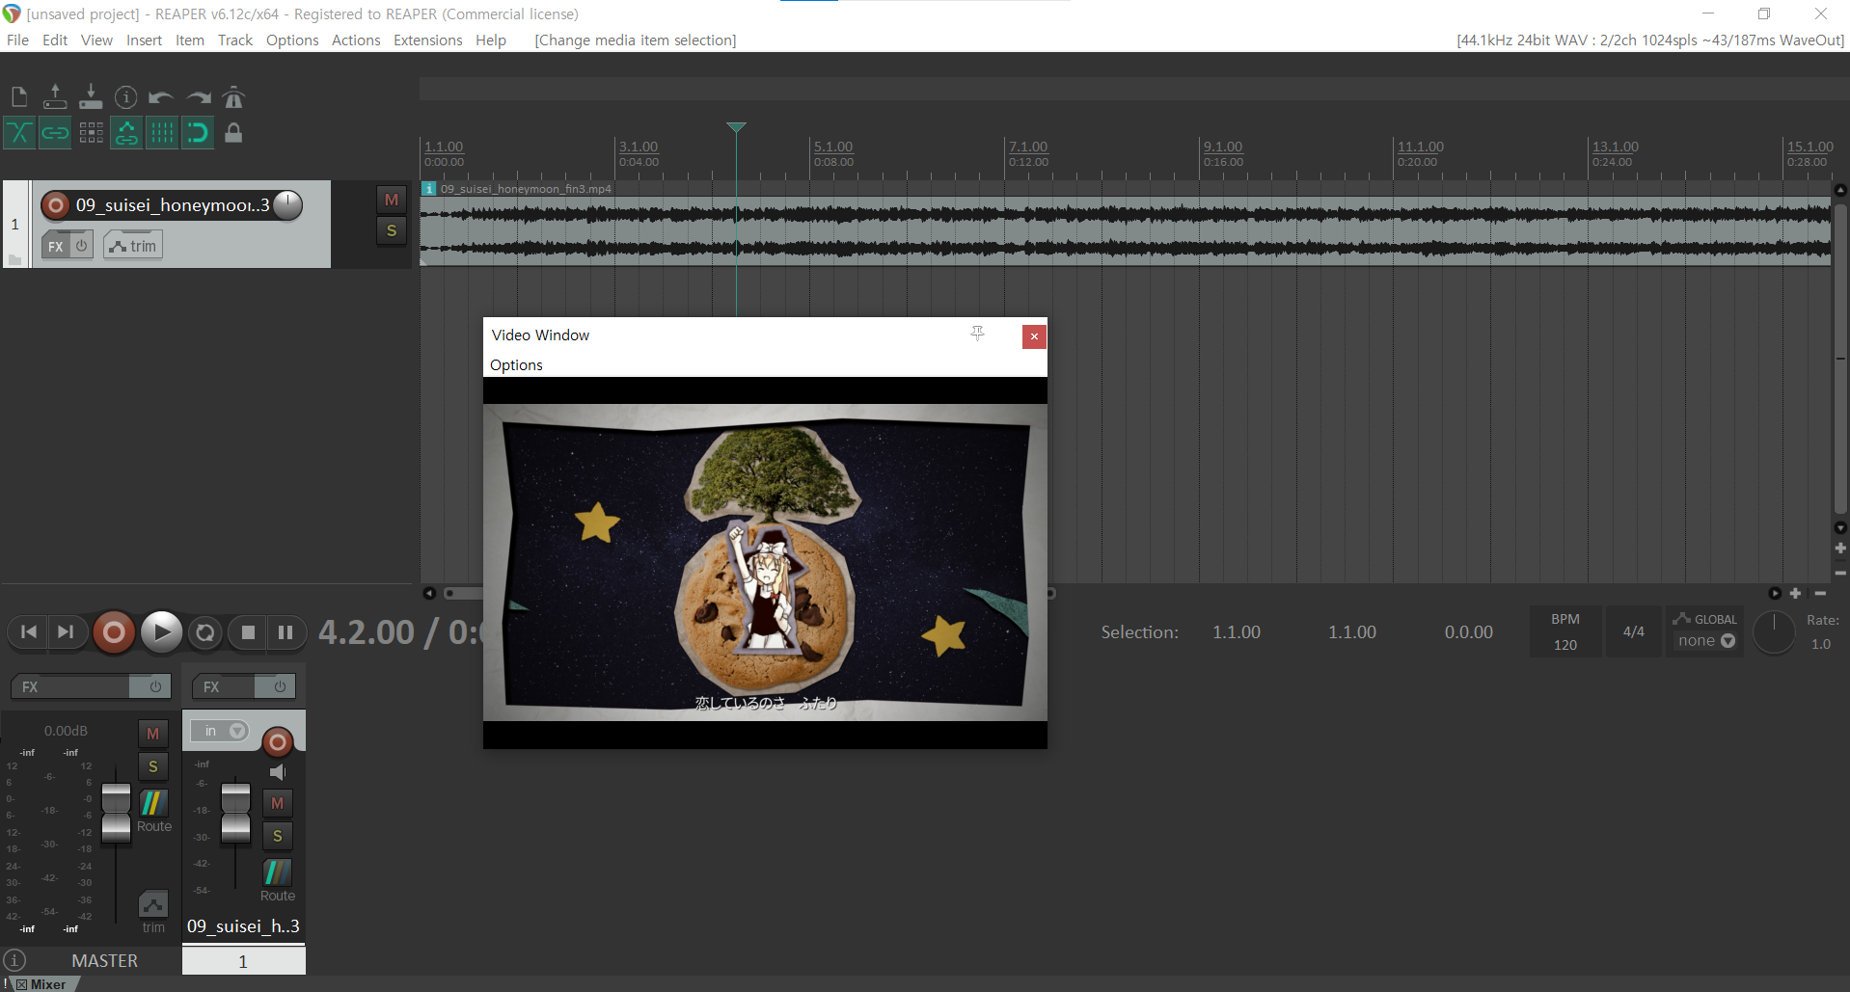Toggle the metronome icon
Viewport: 1850px width, 992px height.
(233, 96)
